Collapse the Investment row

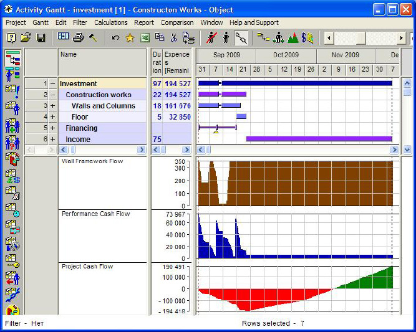click(53, 83)
